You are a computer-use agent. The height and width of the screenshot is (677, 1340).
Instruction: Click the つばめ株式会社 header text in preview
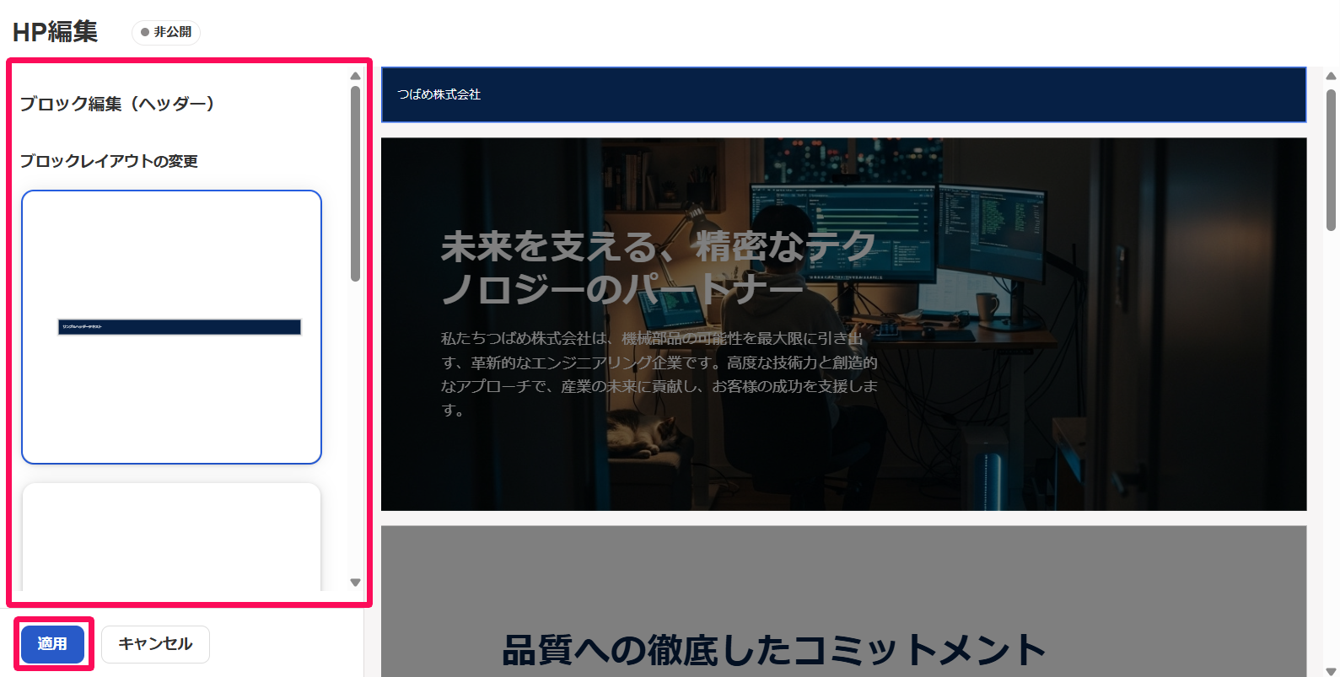pyautogui.click(x=439, y=94)
